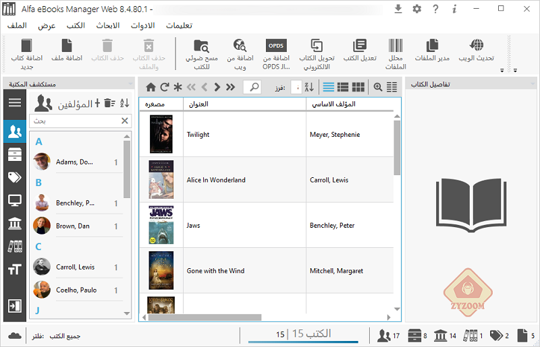Select the tags icon in library sidebar
The image size is (540, 347).
point(13,177)
